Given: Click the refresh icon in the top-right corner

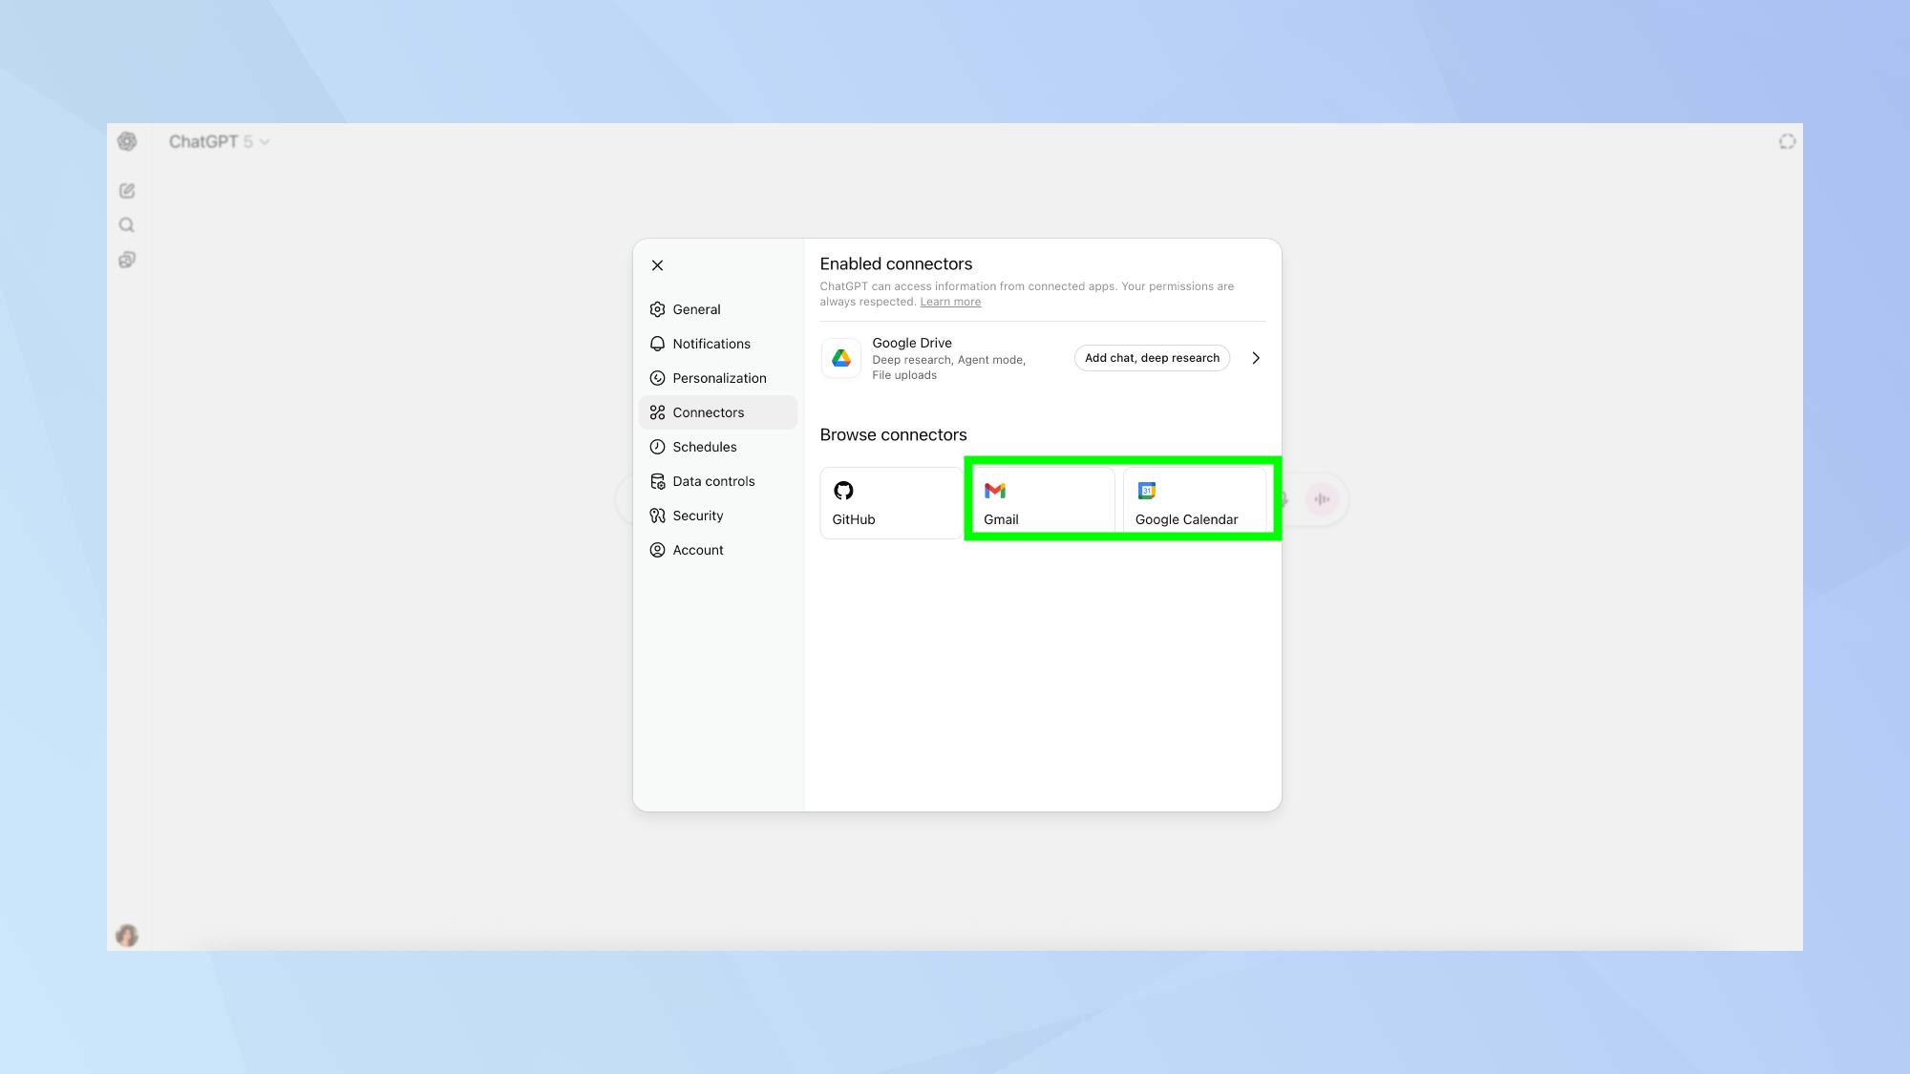Looking at the screenshot, I should [1786, 140].
